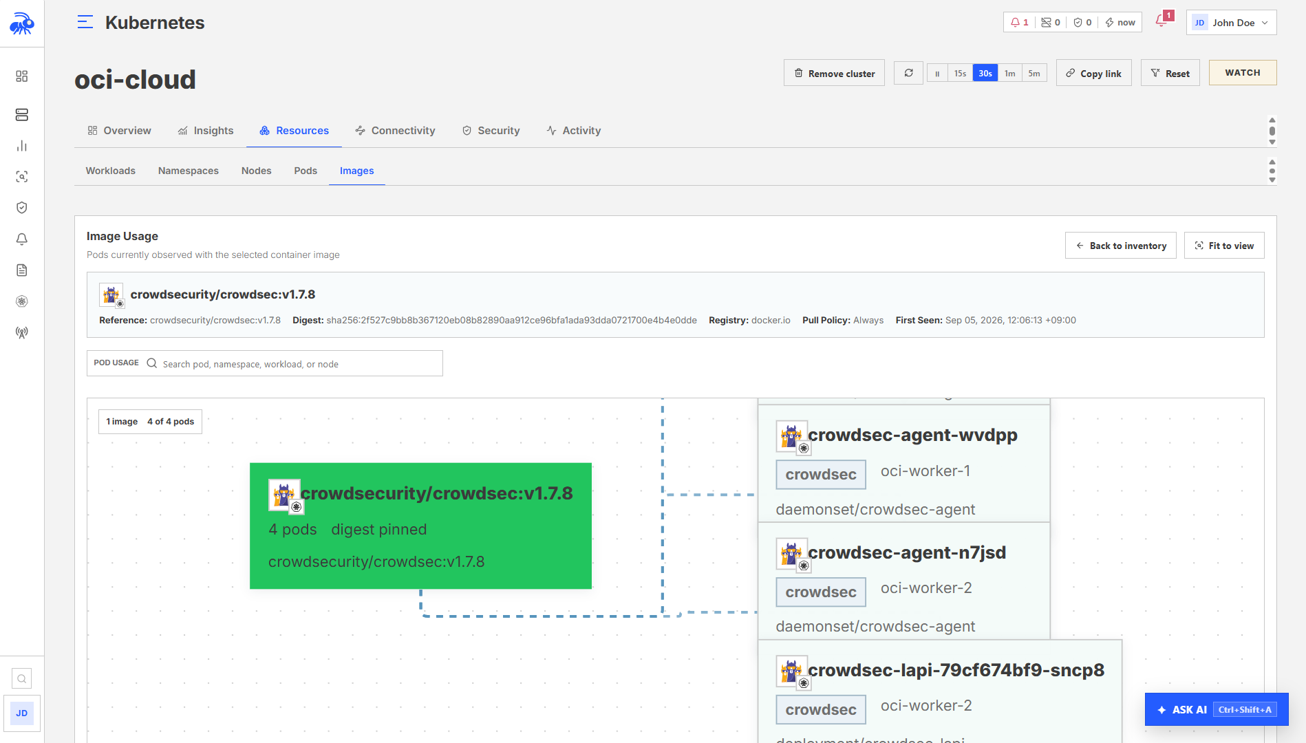
Task: Open the document report icon in sidebar
Action: 22,270
